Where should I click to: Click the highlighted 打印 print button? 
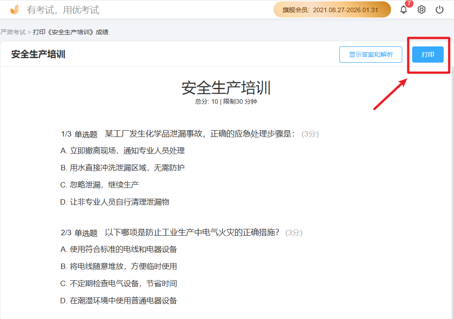point(427,54)
